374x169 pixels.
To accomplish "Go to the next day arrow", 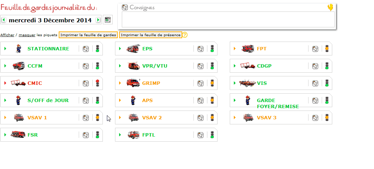I will click(x=98, y=20).
